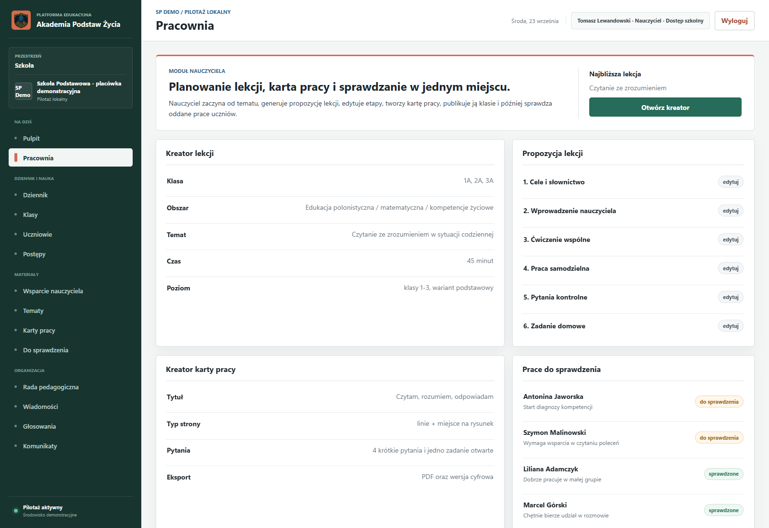Click the Tomasz Lewandowski user badge

click(x=640, y=21)
